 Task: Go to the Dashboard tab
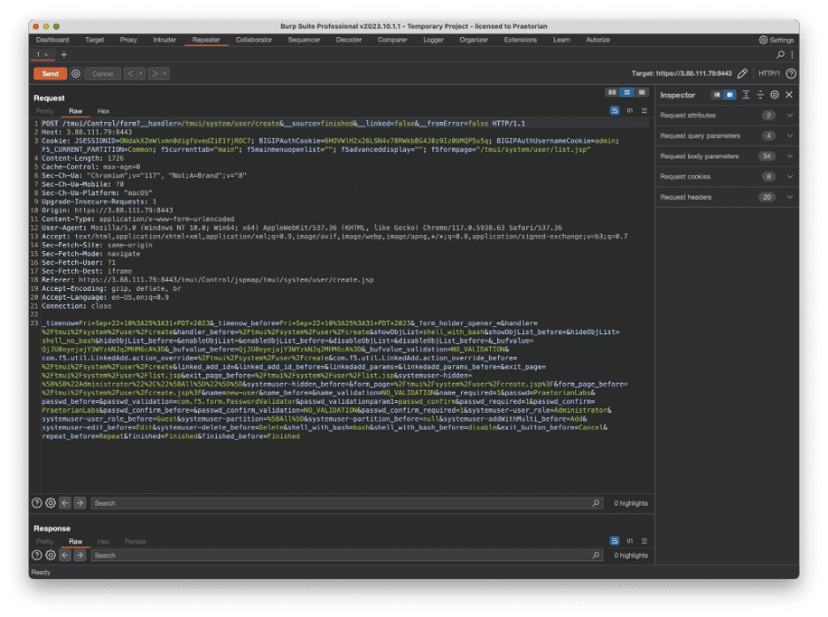52,40
